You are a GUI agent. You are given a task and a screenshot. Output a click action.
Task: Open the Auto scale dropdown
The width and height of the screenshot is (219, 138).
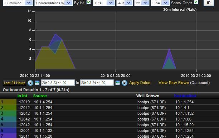125,3
